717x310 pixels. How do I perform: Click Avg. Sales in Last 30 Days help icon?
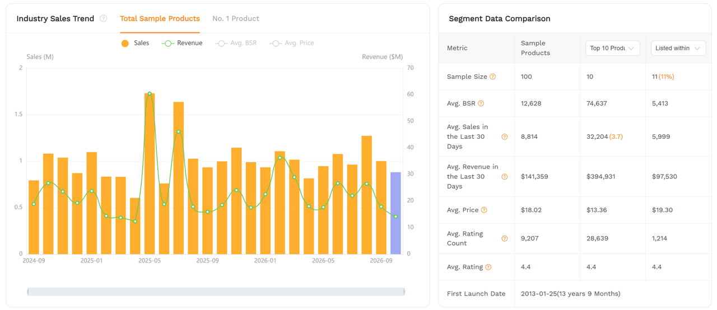pyautogui.click(x=505, y=137)
